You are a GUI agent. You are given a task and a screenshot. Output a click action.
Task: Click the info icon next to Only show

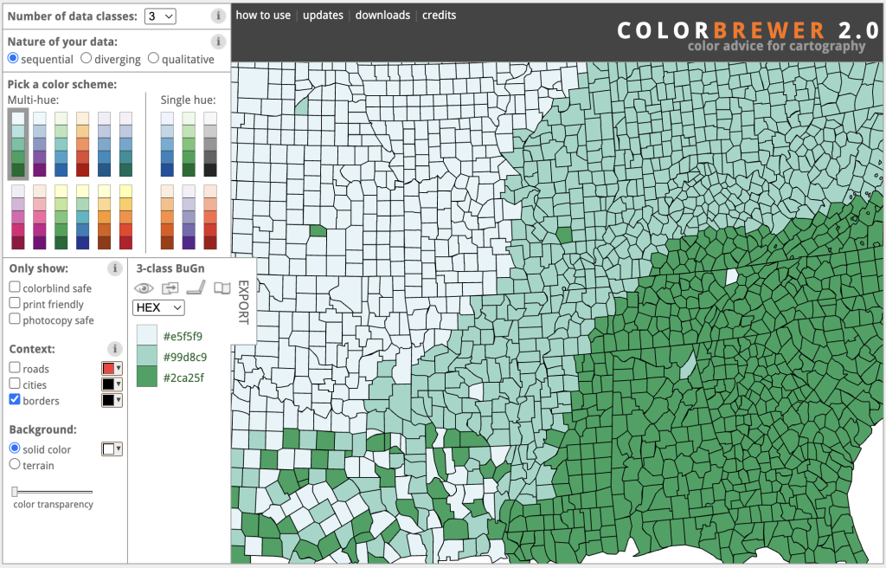tap(114, 268)
